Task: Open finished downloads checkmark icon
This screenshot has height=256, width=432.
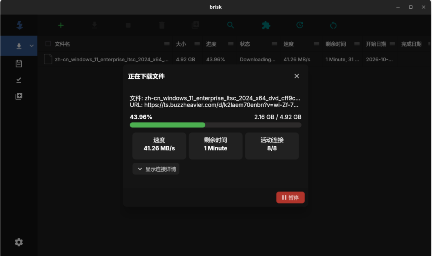Action: tap(19, 80)
